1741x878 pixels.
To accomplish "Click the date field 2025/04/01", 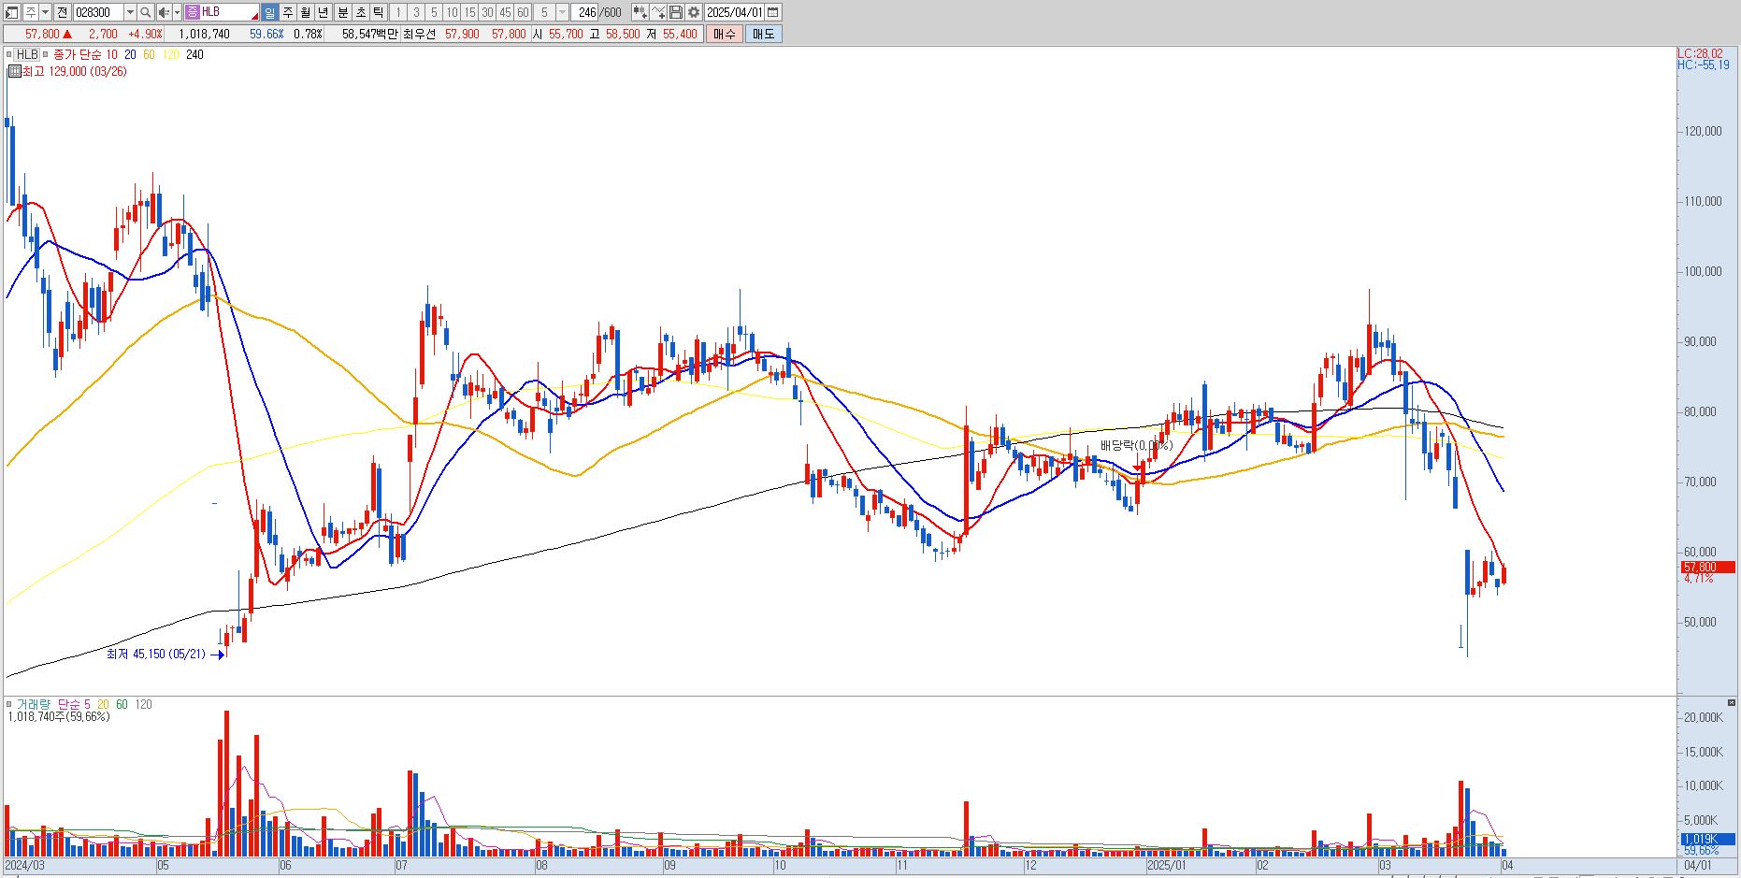I will click(x=735, y=12).
